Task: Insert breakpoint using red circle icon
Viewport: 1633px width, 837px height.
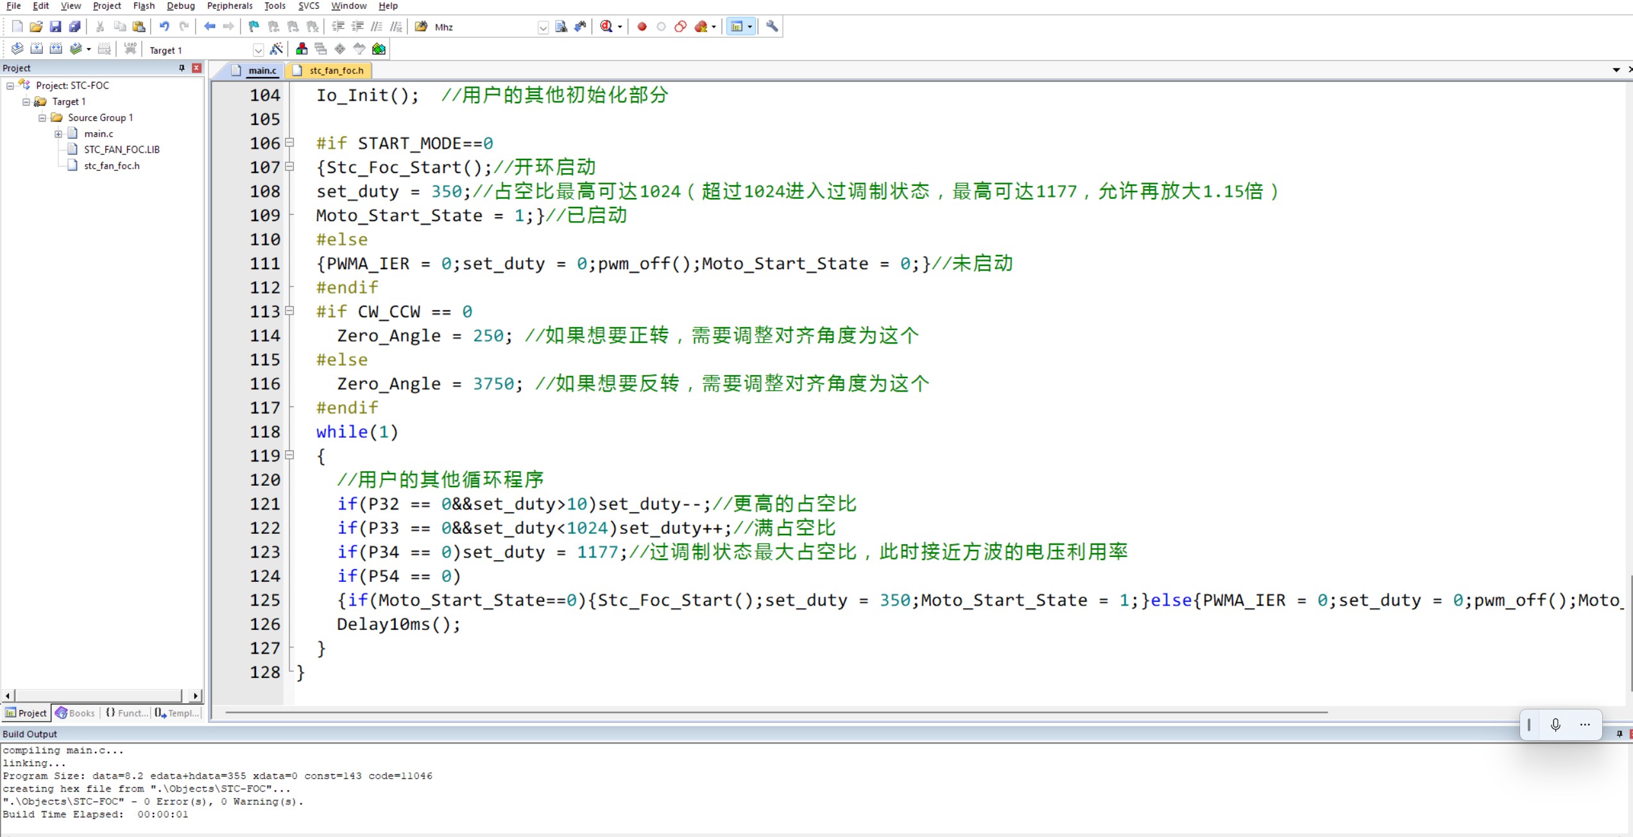Action: [642, 26]
